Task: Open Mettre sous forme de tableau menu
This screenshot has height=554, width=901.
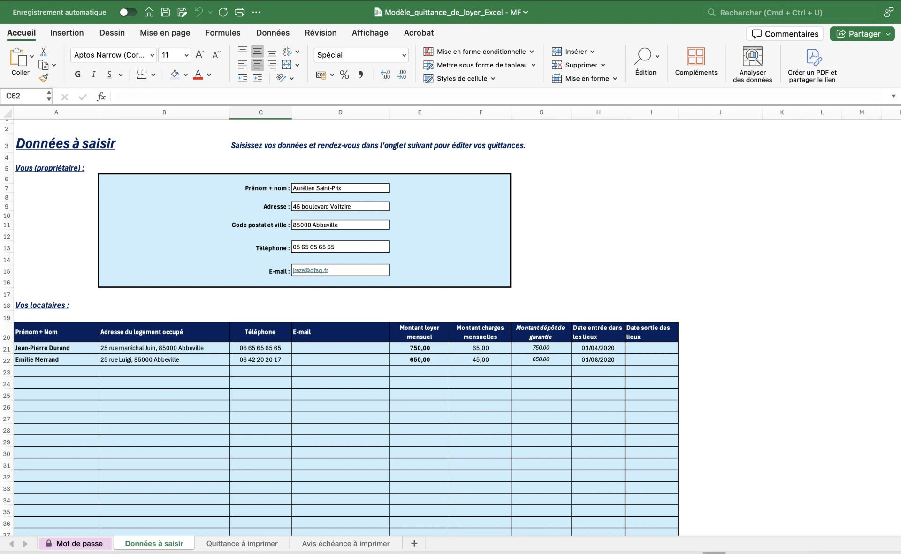Action: pyautogui.click(x=480, y=65)
